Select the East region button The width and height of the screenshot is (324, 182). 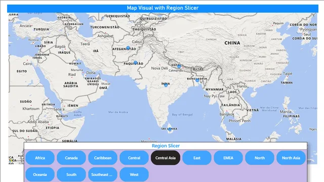[x=197, y=158]
